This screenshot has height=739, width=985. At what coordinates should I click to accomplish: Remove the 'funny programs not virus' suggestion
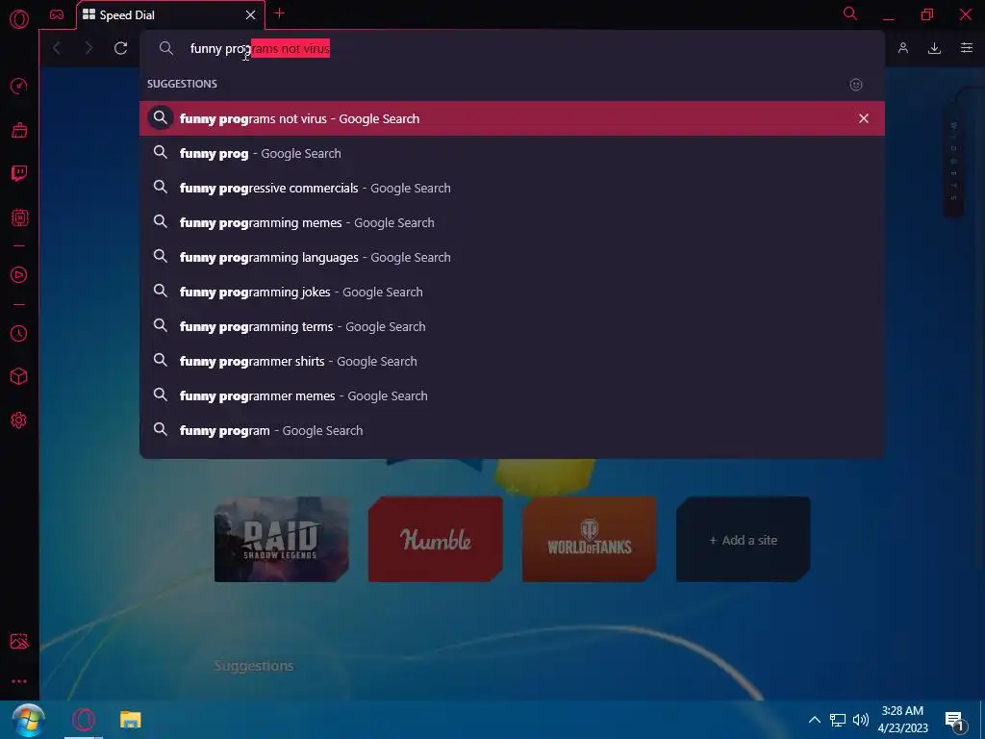tap(863, 118)
